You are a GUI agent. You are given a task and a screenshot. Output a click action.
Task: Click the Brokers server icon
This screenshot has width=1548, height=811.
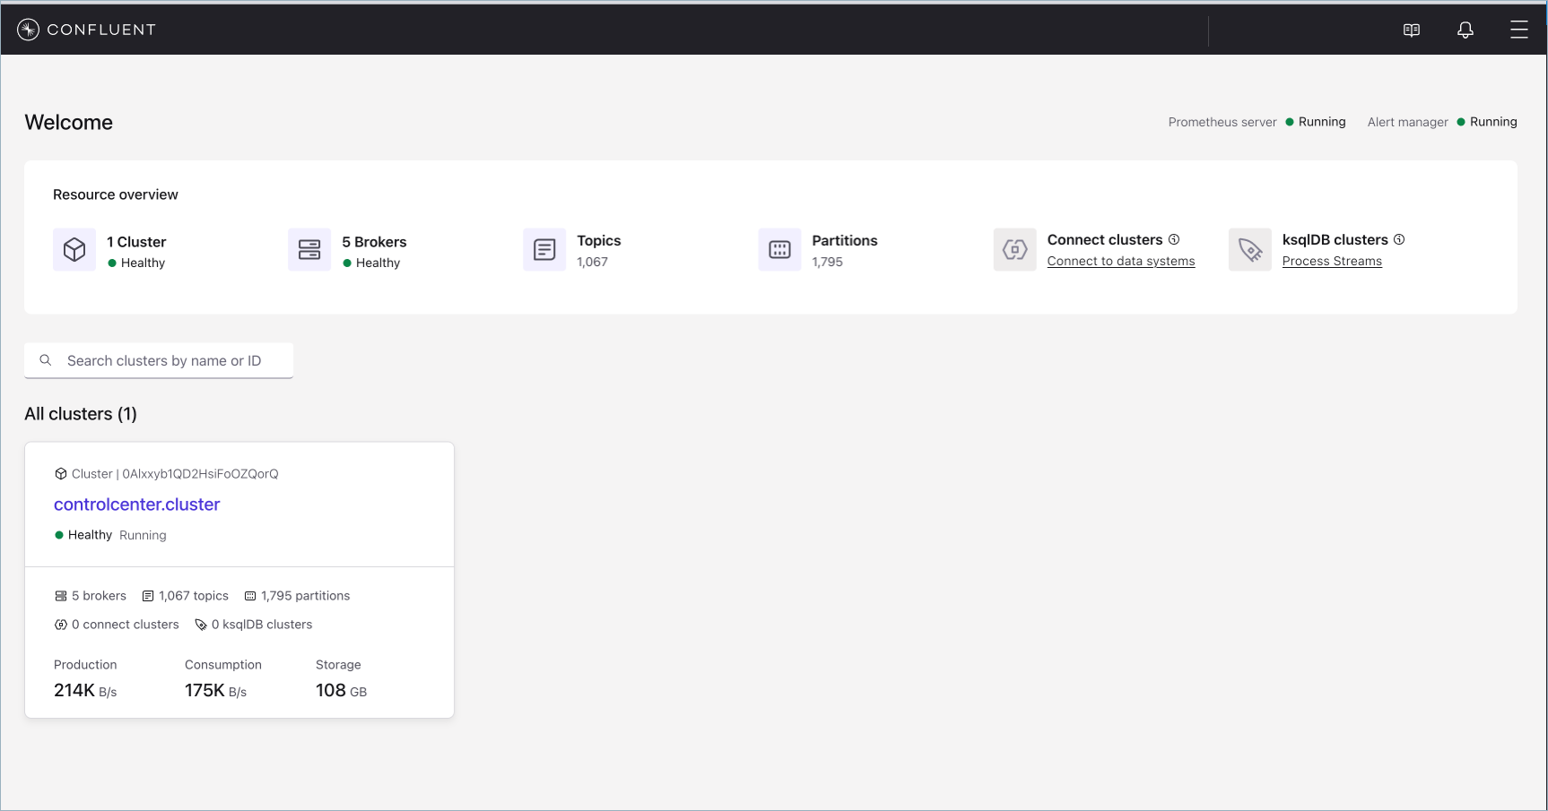point(309,250)
